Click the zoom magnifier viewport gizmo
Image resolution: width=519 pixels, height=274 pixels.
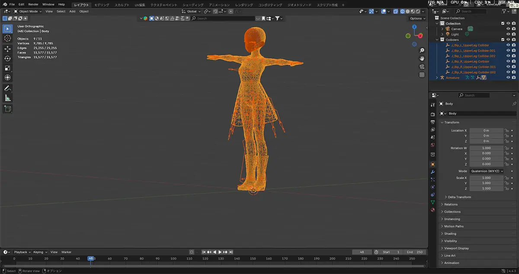point(422,50)
